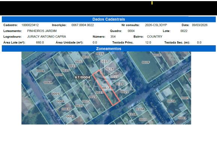Click the Zoneamentos section header
Viewport: 217px width, 150px height.
109,49
